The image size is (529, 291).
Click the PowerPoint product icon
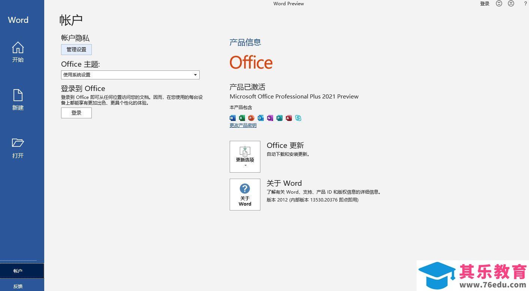click(251, 118)
